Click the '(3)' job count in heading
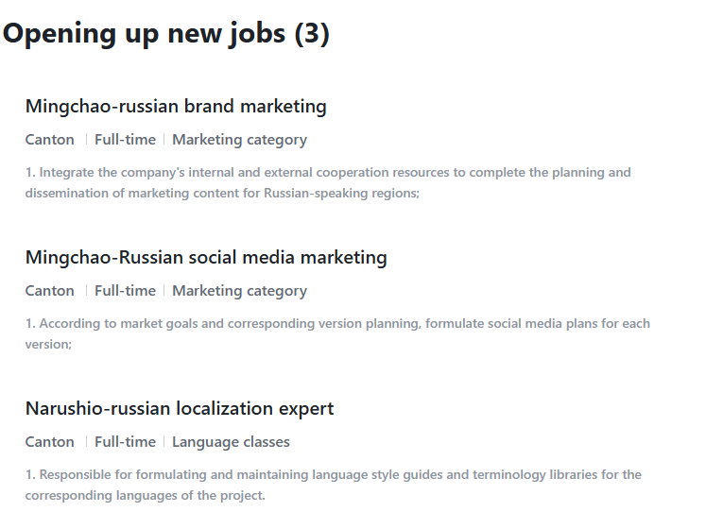The height and width of the screenshot is (529, 706). [312, 34]
